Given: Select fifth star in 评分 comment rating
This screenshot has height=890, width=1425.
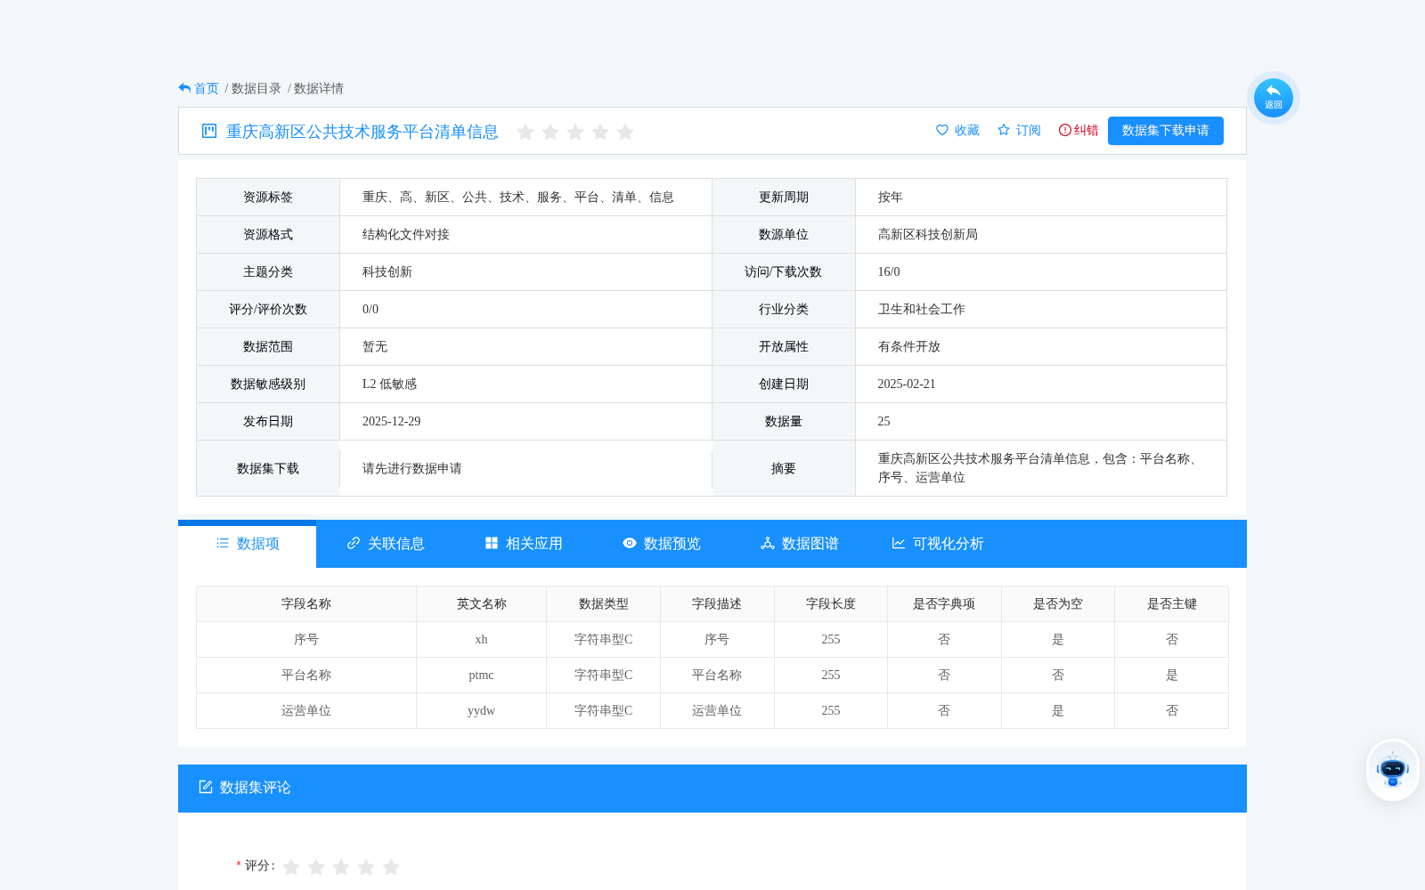Looking at the screenshot, I should coord(391,867).
